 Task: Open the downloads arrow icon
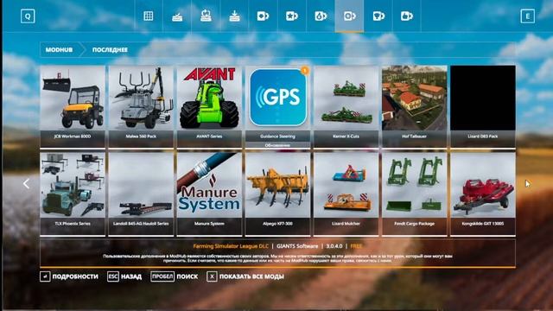(x=234, y=16)
